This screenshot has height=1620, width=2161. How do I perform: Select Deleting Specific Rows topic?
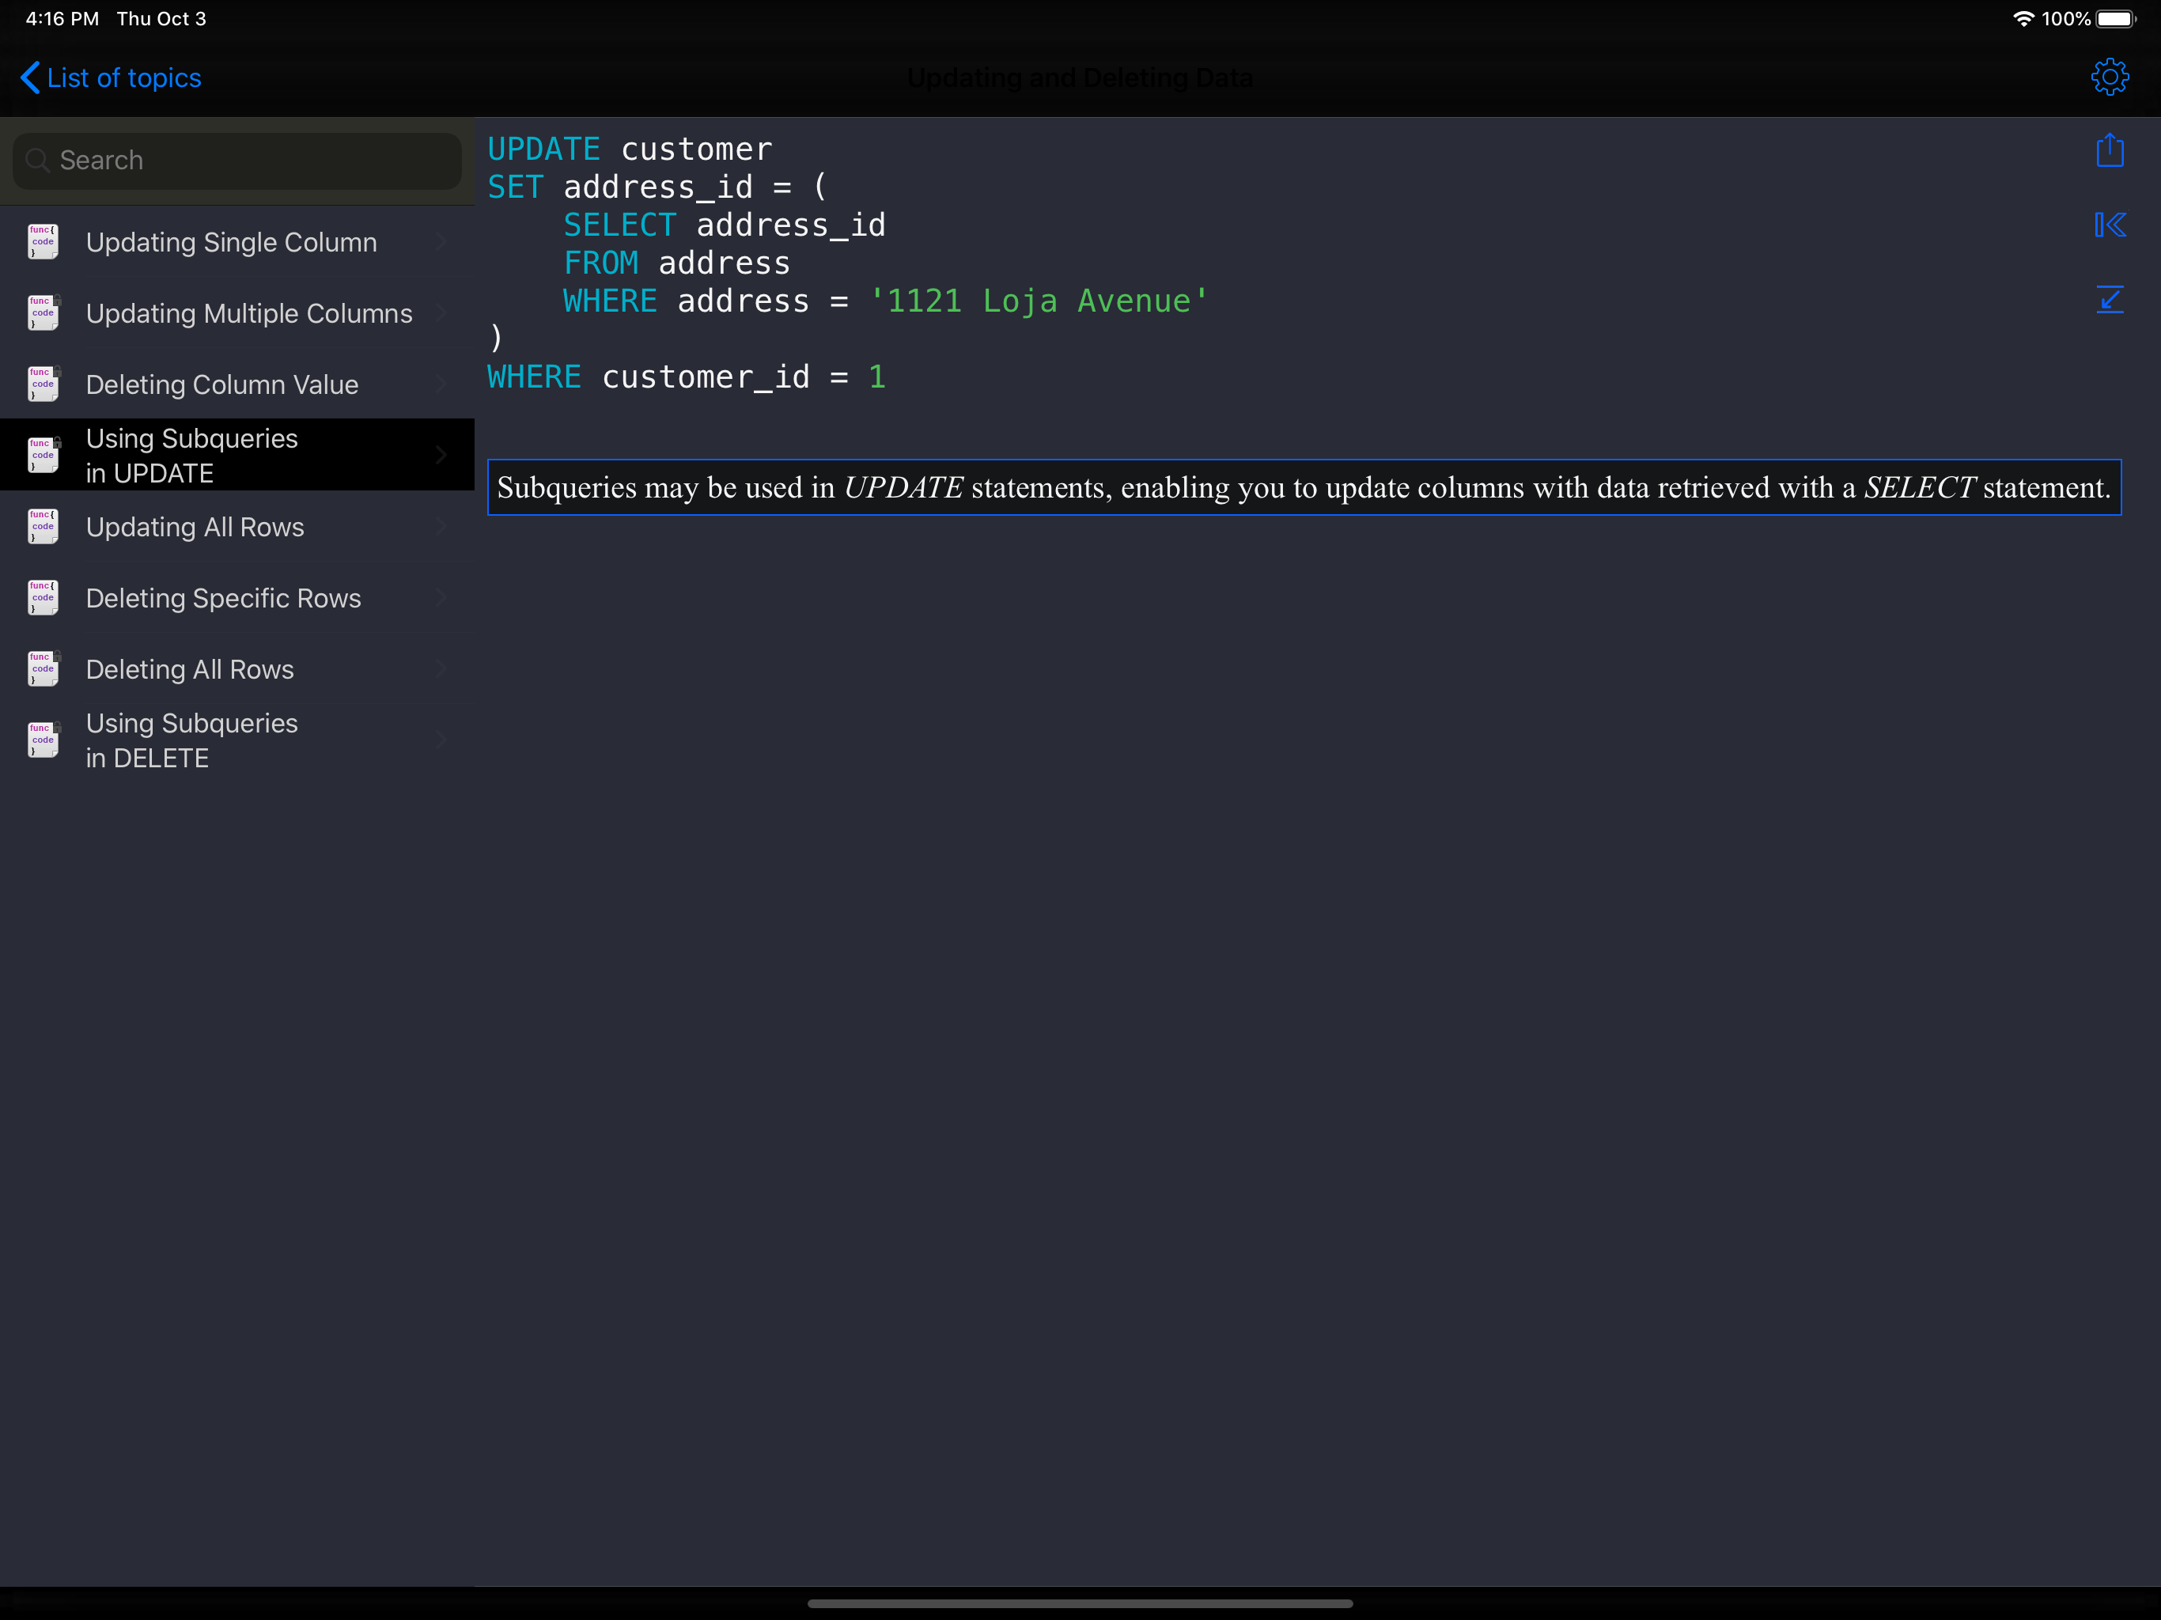(x=224, y=598)
